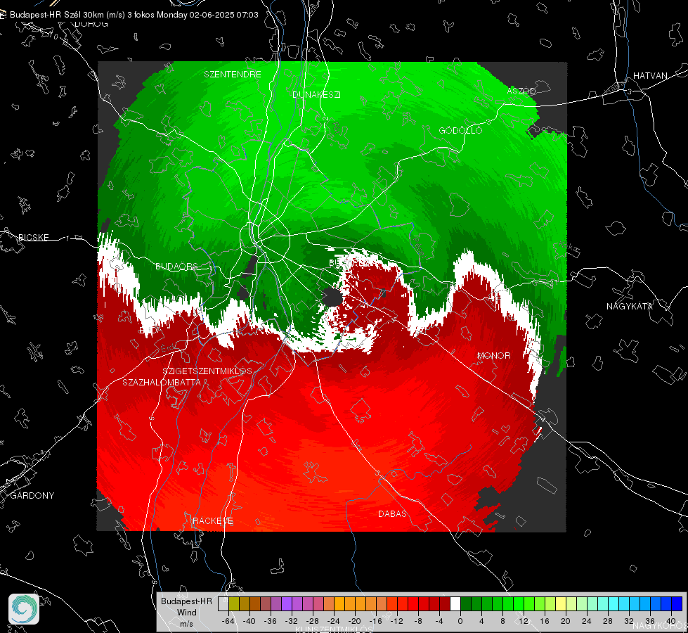688x633 pixels.
Task: Click the 'Wind' legend label
Action: [186, 612]
